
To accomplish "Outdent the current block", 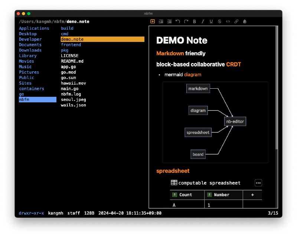I will tap(169, 22).
